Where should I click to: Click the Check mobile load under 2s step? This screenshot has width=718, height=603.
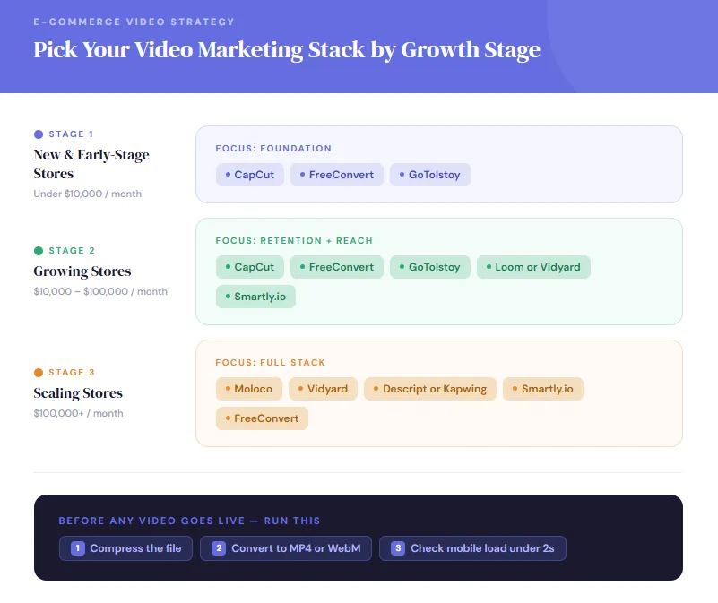472,548
